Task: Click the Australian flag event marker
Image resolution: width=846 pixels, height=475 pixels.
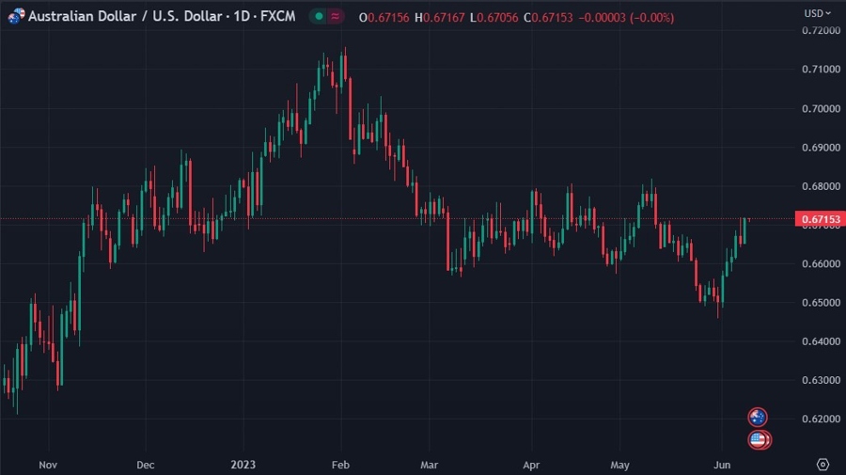Action: [758, 417]
